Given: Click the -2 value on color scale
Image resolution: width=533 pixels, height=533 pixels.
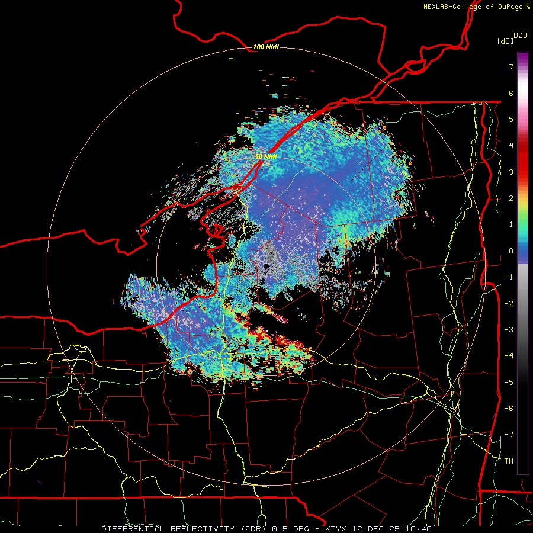Looking at the screenshot, I should click(x=509, y=304).
